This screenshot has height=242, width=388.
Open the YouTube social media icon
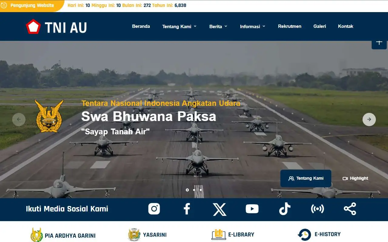coord(252,209)
